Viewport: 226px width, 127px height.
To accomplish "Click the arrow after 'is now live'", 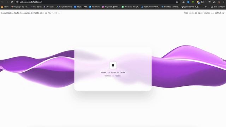I will [59, 13].
